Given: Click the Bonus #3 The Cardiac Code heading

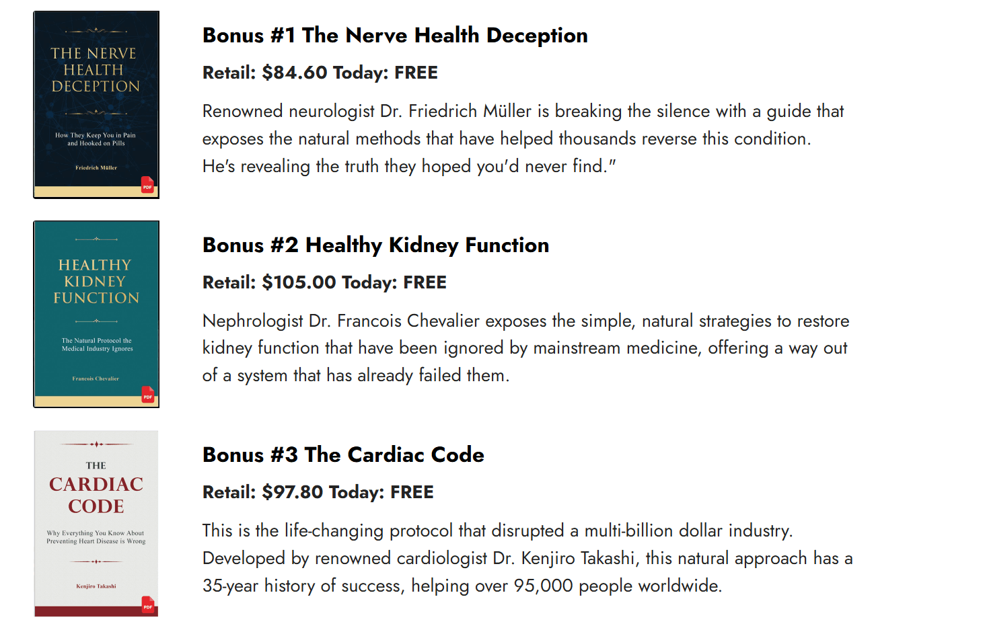Looking at the screenshot, I should point(343,455).
